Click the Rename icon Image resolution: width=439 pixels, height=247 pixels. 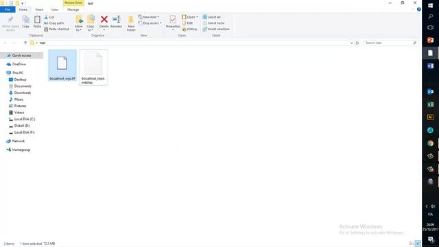tap(116, 20)
